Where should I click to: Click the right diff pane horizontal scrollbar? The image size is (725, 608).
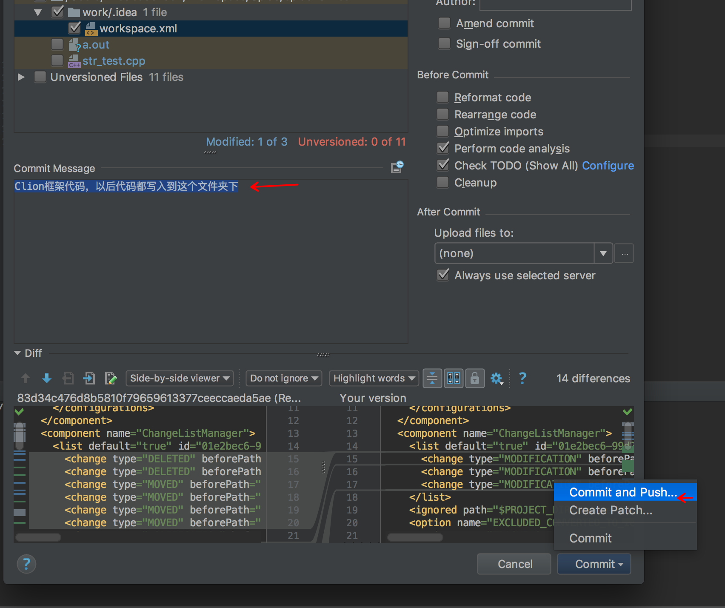point(415,537)
